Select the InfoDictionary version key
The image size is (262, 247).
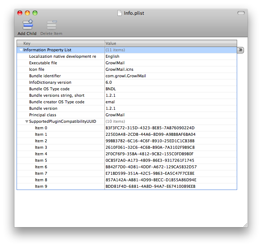pos(50,82)
